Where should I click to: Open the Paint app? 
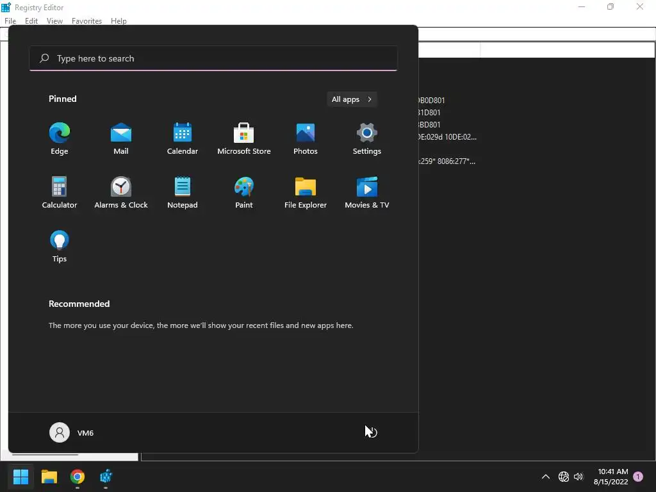pos(244,193)
